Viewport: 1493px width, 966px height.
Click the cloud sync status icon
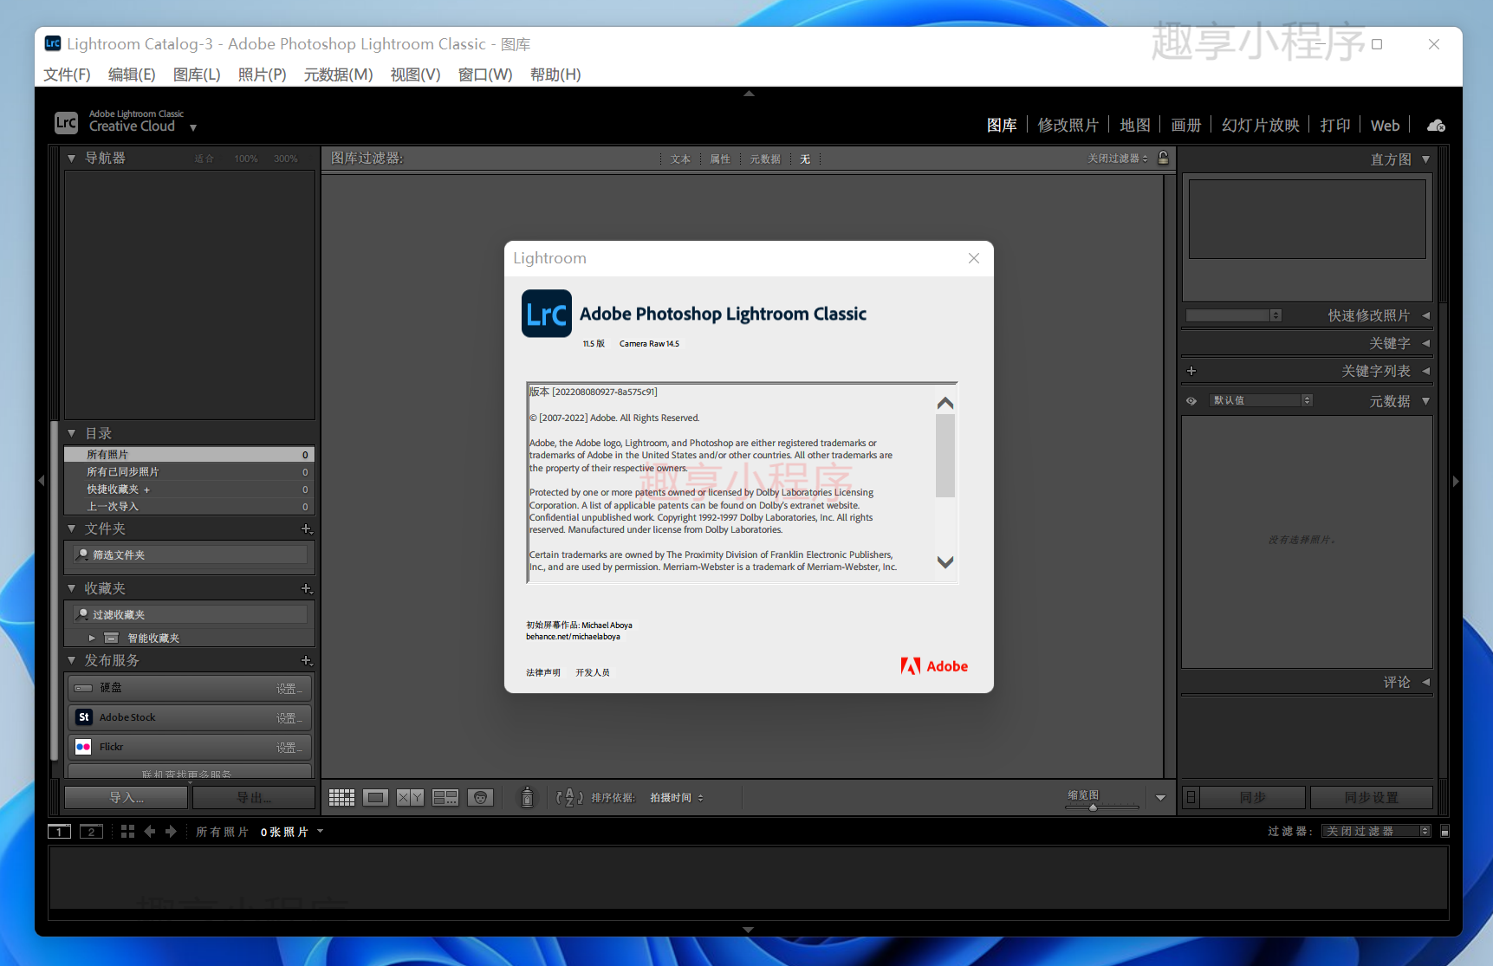(1436, 126)
